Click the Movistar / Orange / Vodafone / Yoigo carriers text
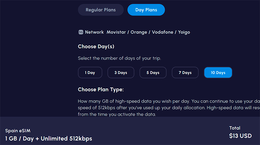The width and height of the screenshot is (260, 145). [148, 32]
